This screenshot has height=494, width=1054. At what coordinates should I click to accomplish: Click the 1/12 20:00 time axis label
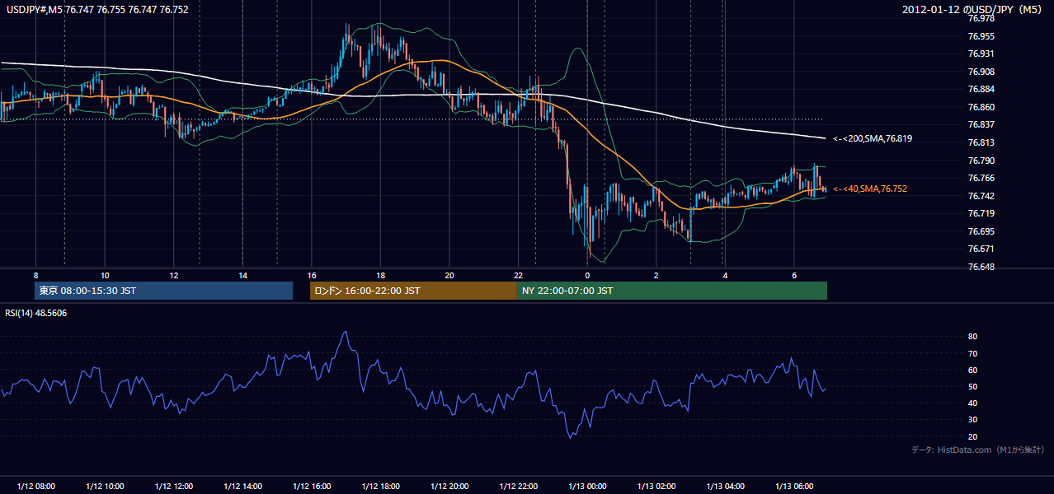coord(449,486)
